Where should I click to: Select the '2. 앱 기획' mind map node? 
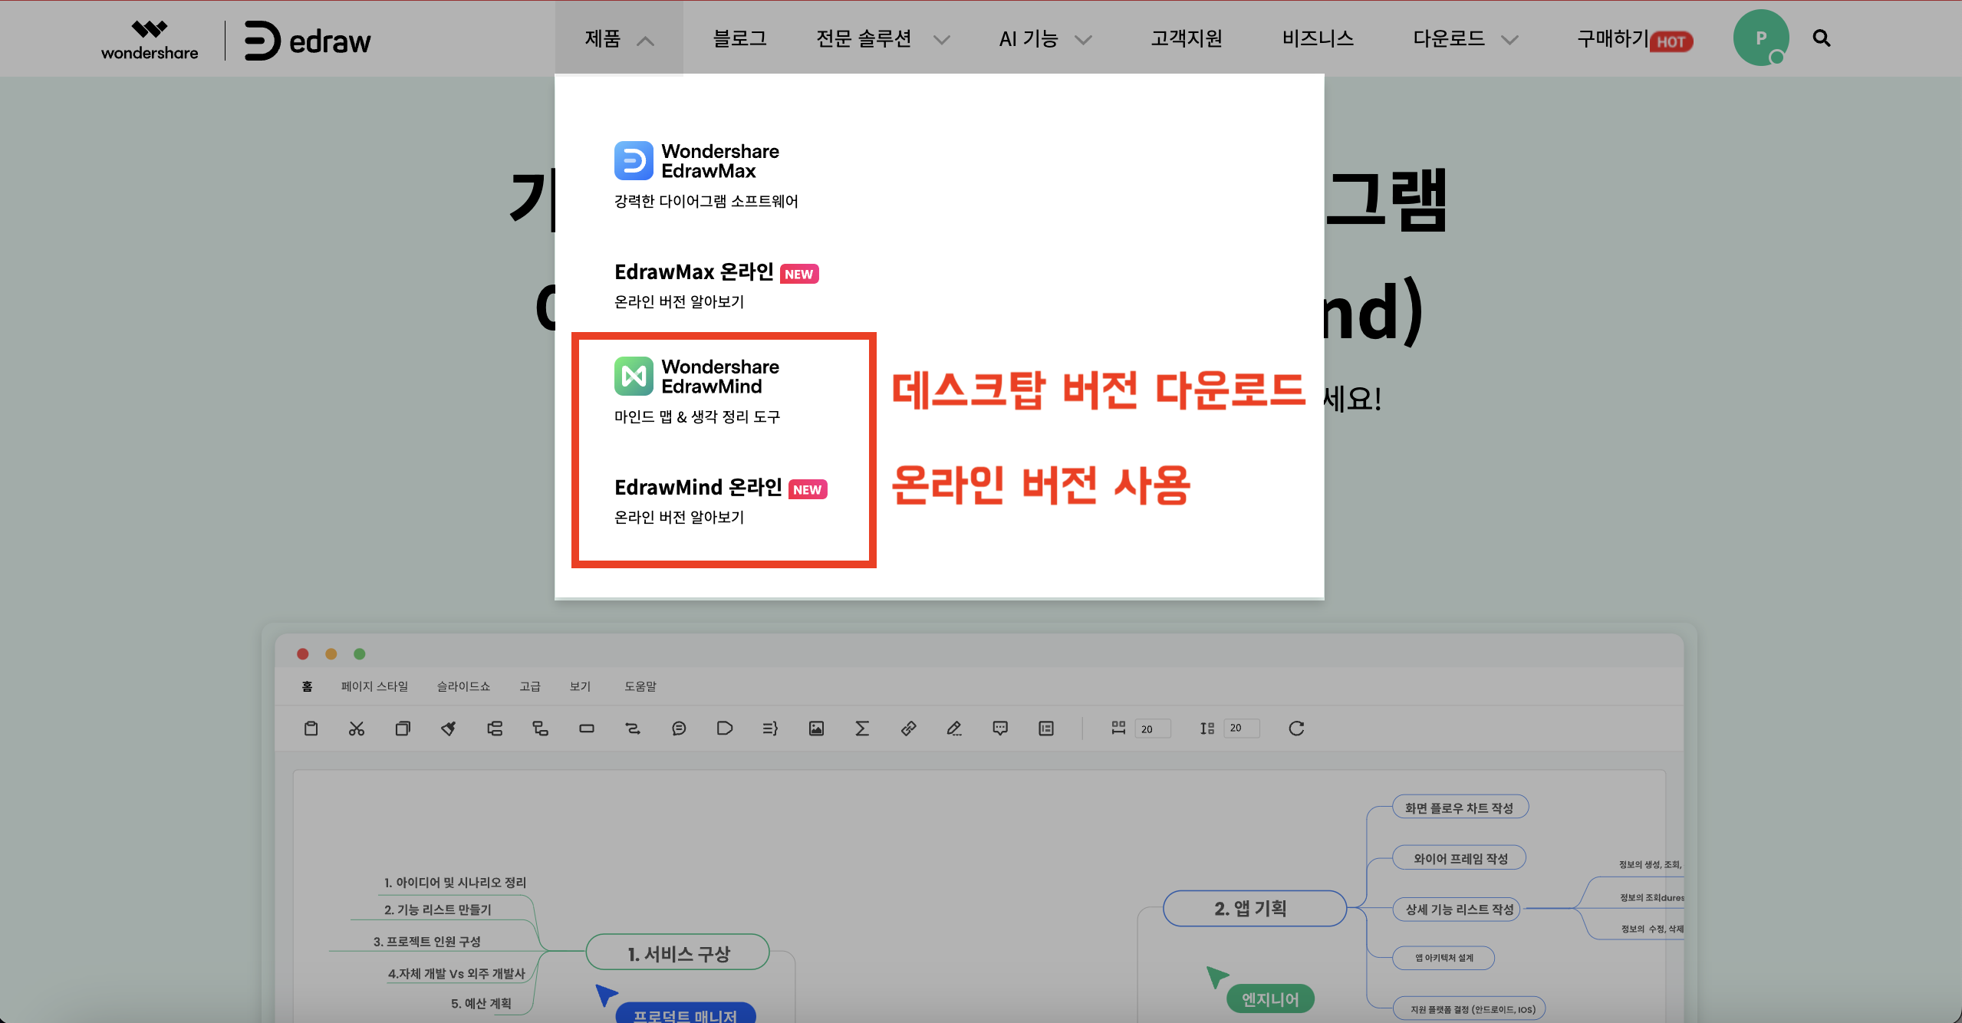pyautogui.click(x=1255, y=909)
